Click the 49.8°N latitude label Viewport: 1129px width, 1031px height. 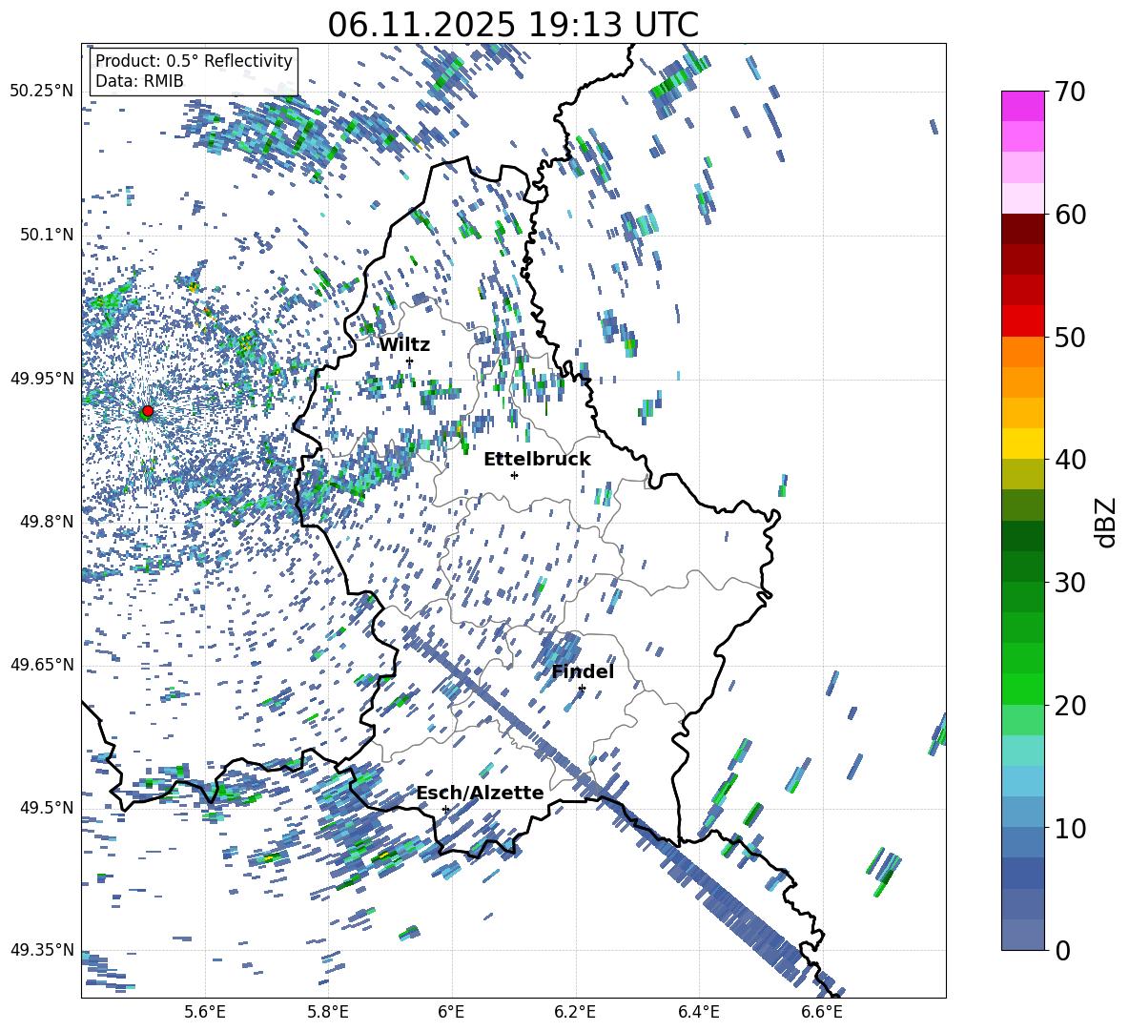[46, 521]
